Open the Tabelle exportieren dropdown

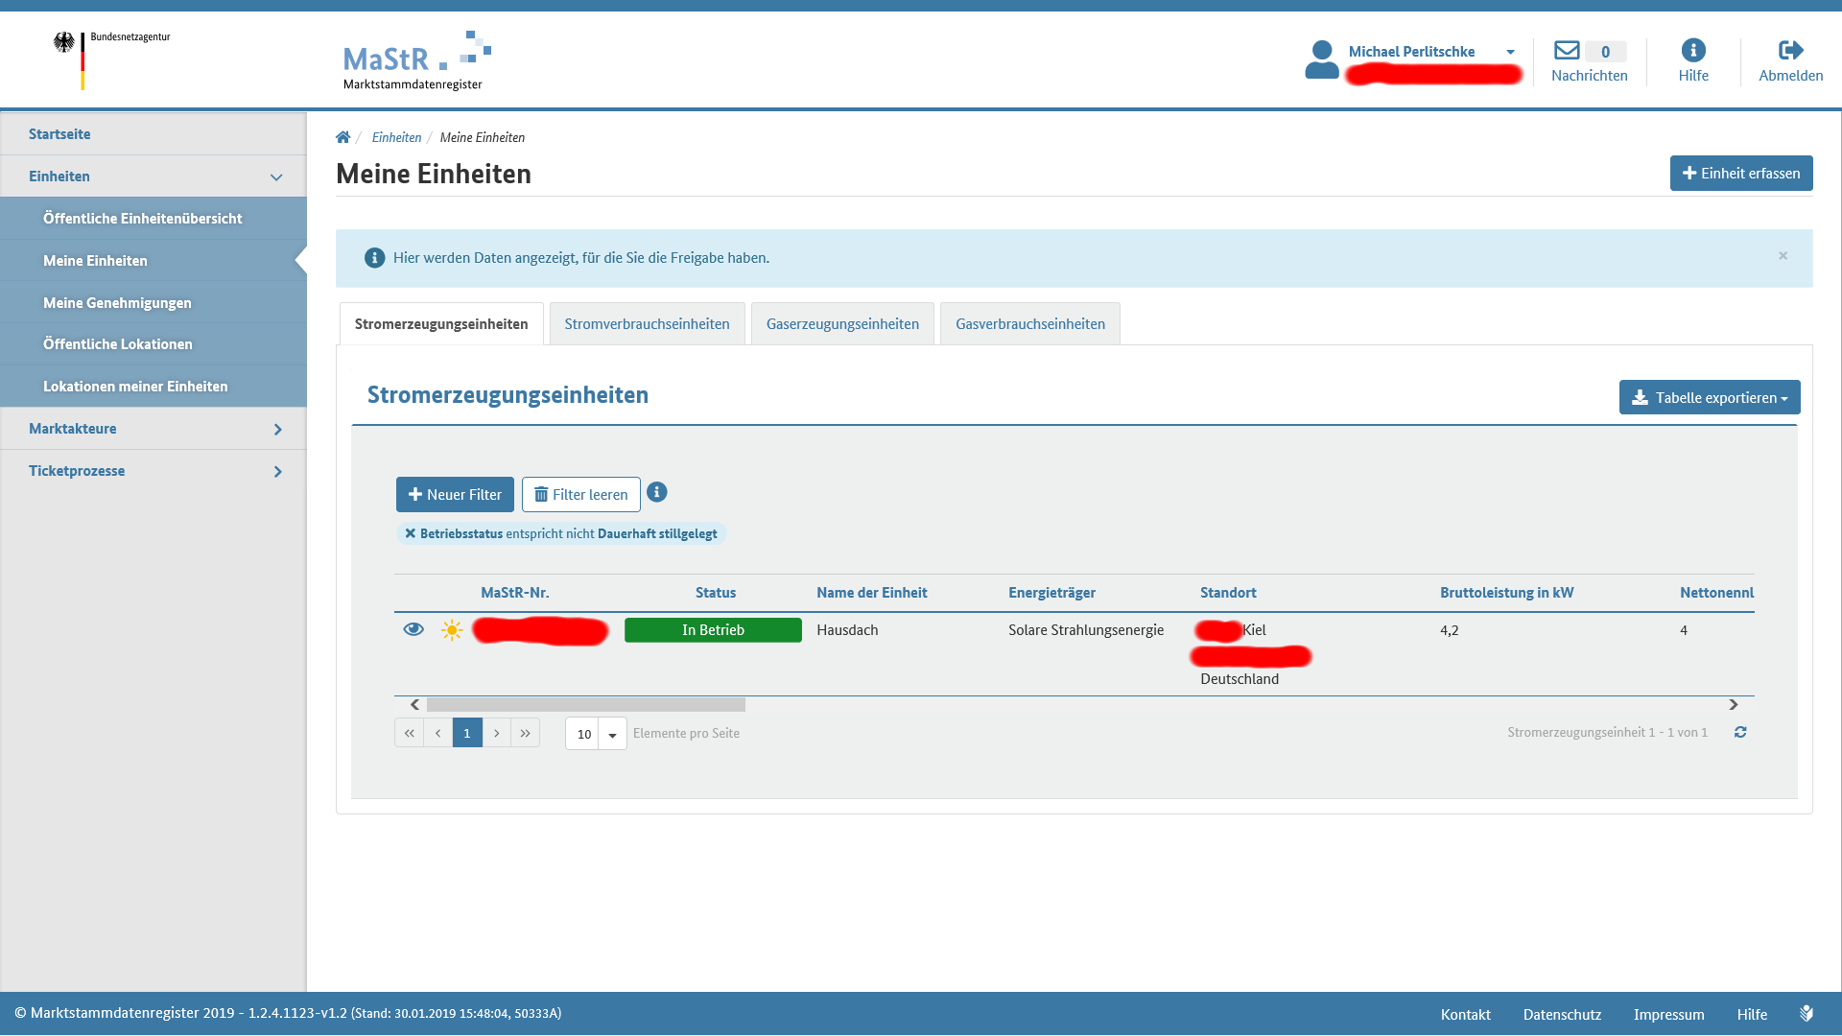[1710, 397]
